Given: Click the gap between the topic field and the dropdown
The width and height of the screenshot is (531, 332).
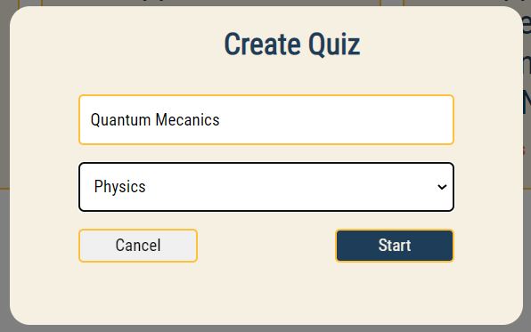Looking at the screenshot, I should click(x=266, y=154).
